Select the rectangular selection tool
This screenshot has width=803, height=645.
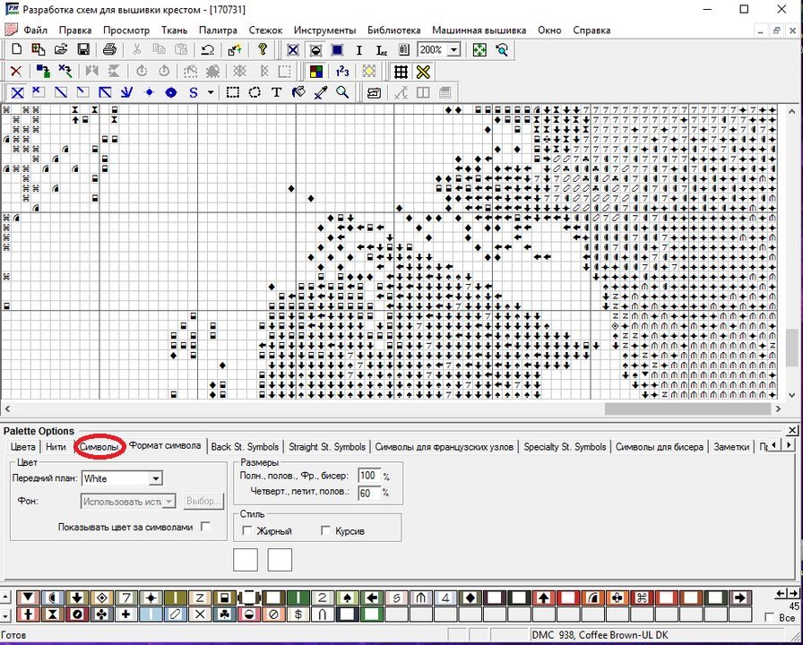233,92
